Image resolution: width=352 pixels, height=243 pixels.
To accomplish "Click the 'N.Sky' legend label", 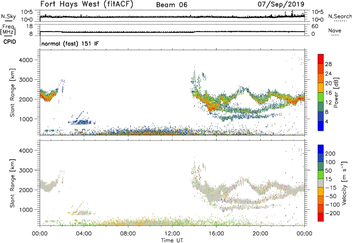I will [x=8, y=16].
